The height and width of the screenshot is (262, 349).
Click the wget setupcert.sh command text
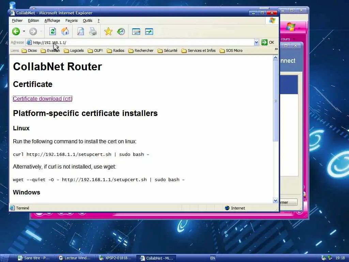[98, 179]
